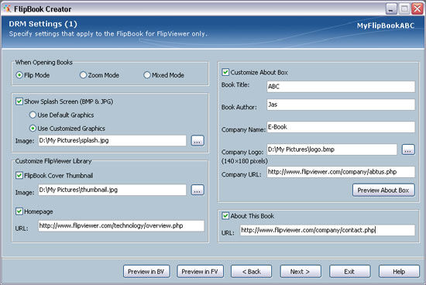This screenshot has height=285, width=426.
Task: Click the Book Title field
Action: pyautogui.click(x=341, y=87)
